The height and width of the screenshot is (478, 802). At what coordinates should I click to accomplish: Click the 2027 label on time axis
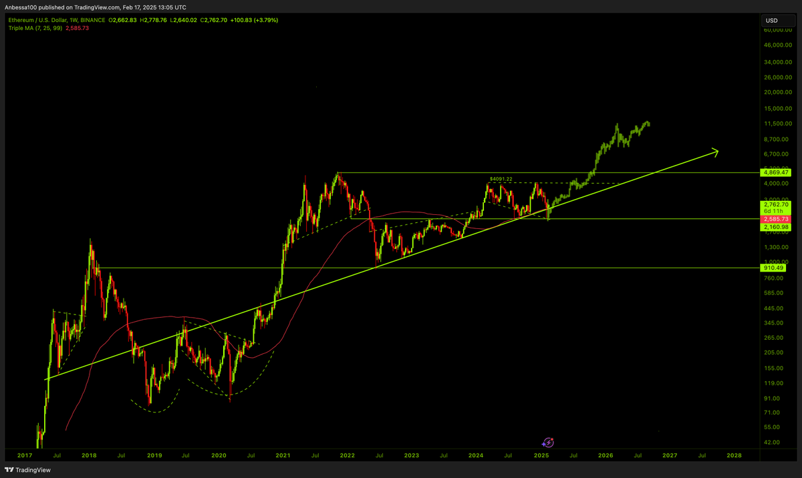pos(670,455)
